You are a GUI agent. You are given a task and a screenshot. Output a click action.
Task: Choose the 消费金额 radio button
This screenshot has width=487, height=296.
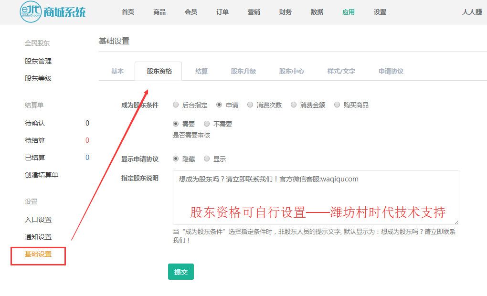click(x=294, y=105)
